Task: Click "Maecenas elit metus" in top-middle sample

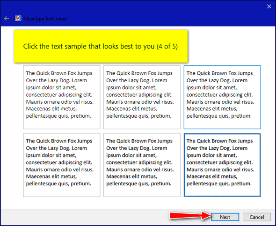Action: click(131, 109)
